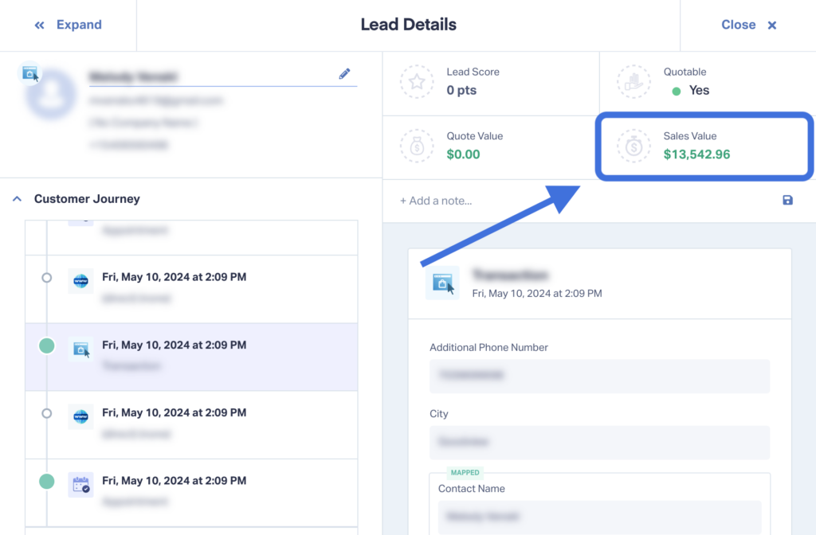
Task: Click the transaction badge on avatar
Action: (x=30, y=74)
